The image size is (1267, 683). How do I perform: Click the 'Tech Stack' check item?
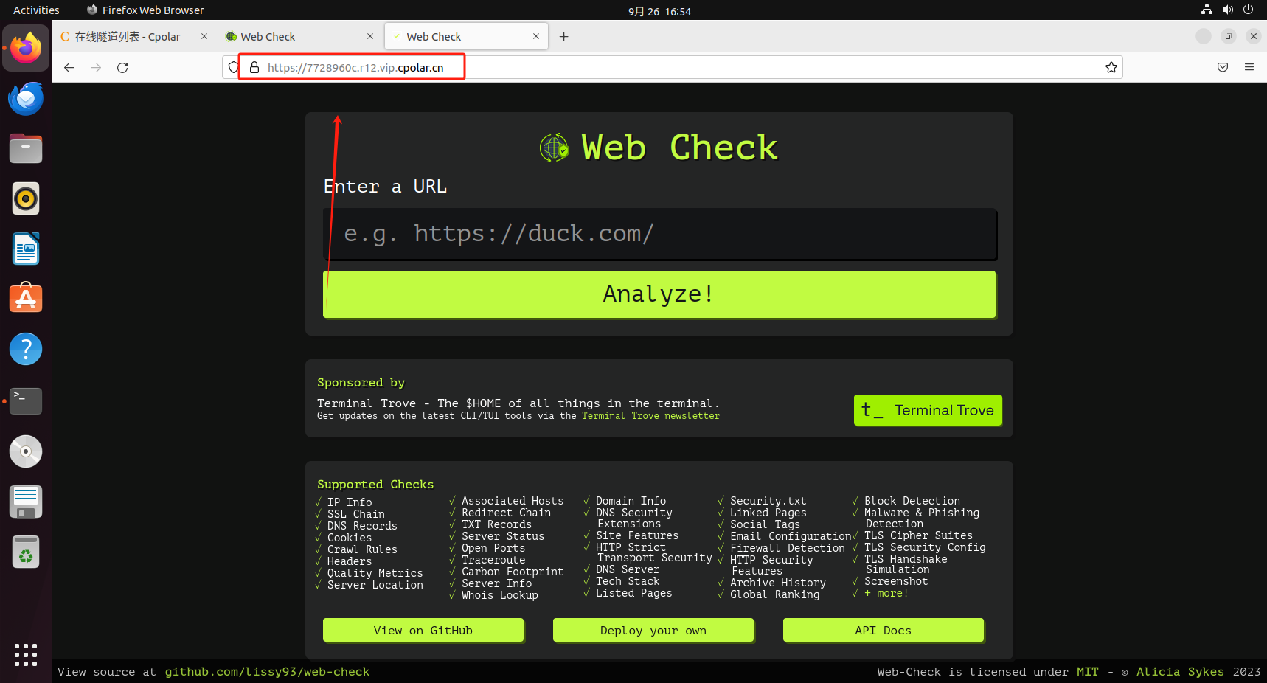628,581
